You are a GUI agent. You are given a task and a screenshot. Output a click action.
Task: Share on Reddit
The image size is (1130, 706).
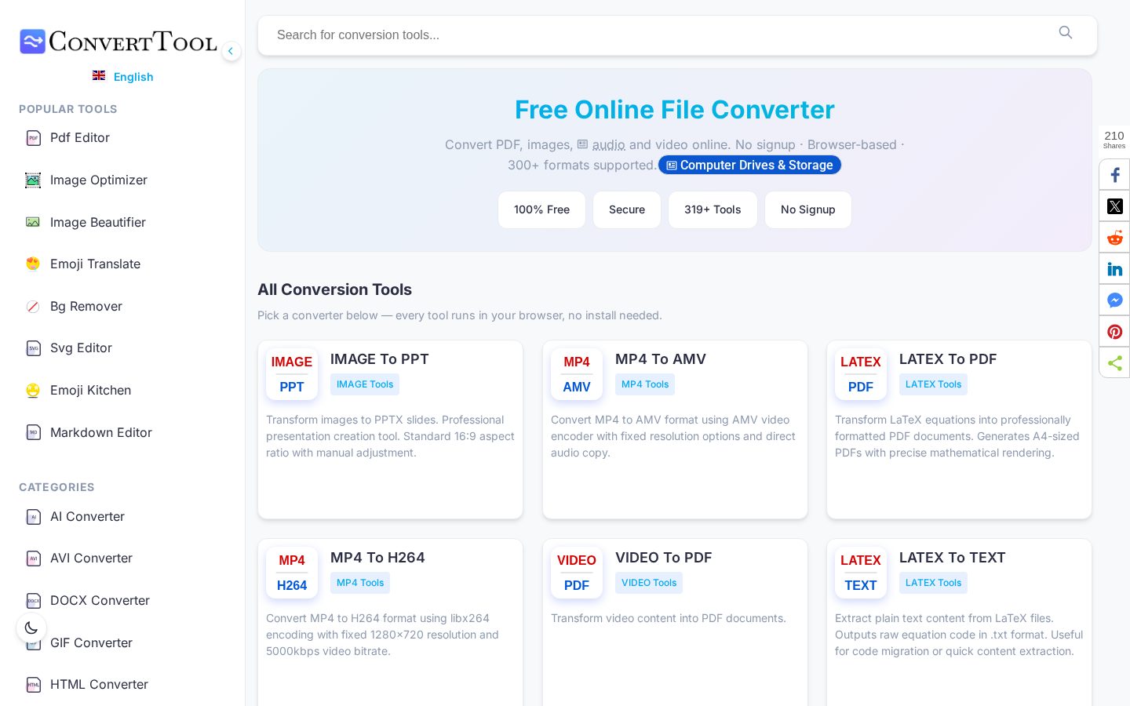tap(1114, 238)
